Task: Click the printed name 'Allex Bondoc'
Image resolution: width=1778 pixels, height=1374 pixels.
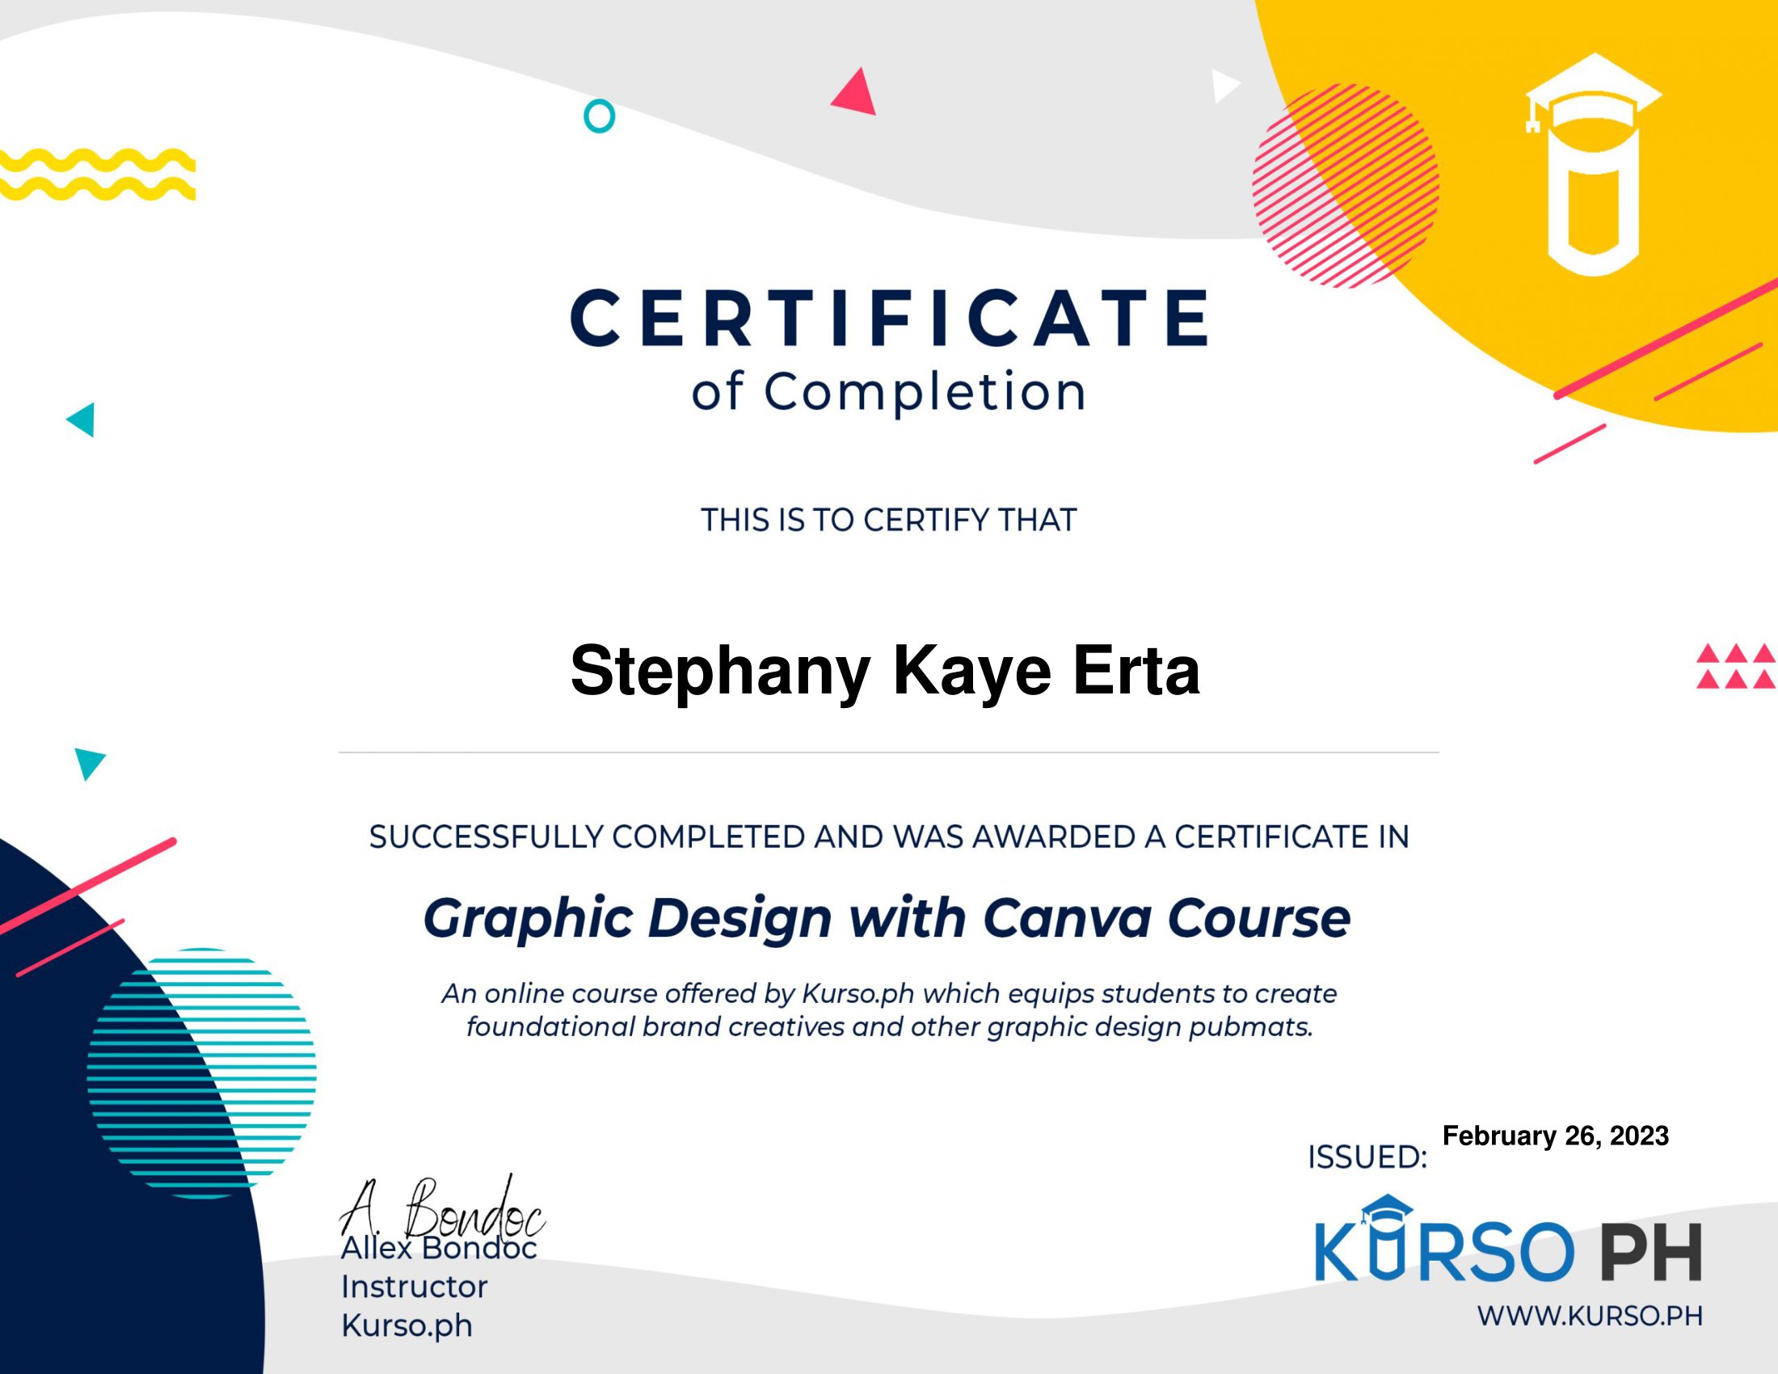Action: pos(439,1249)
